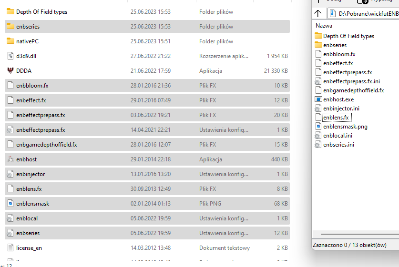Click the Depth Of Field types folder icon in archive

coord(318,36)
